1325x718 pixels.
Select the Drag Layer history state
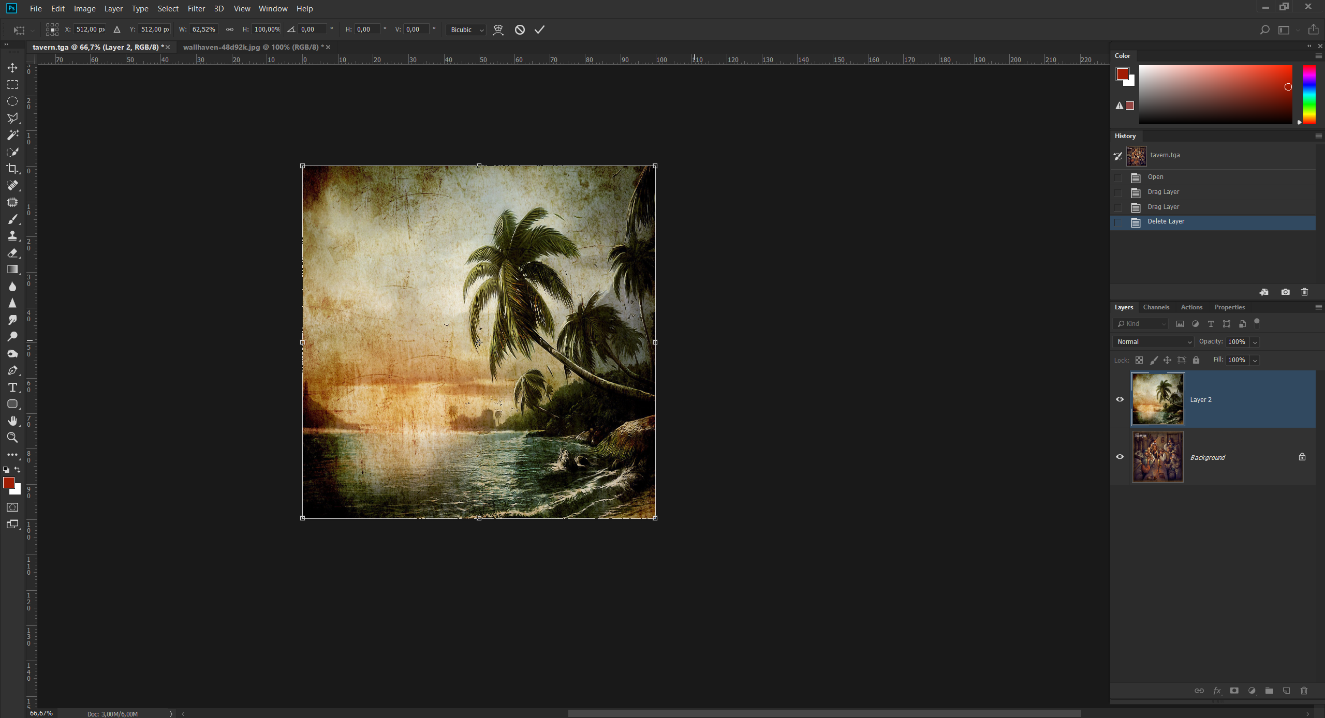1163,192
